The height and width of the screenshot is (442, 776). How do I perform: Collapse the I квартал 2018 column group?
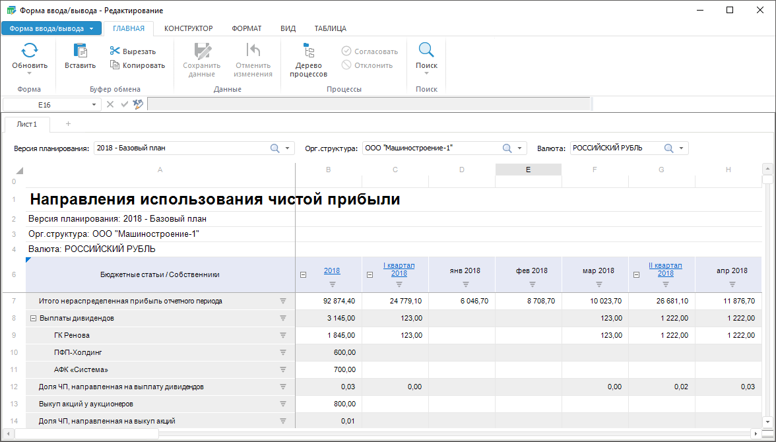tap(370, 275)
